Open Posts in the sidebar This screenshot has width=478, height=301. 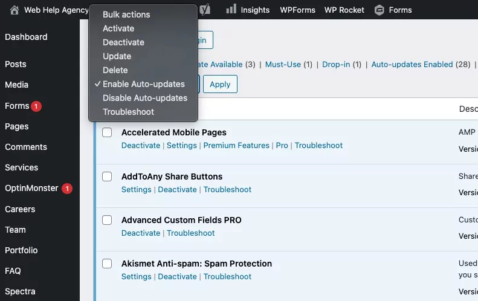tap(16, 64)
